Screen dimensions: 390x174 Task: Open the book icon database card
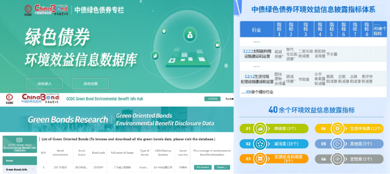[19, 140]
